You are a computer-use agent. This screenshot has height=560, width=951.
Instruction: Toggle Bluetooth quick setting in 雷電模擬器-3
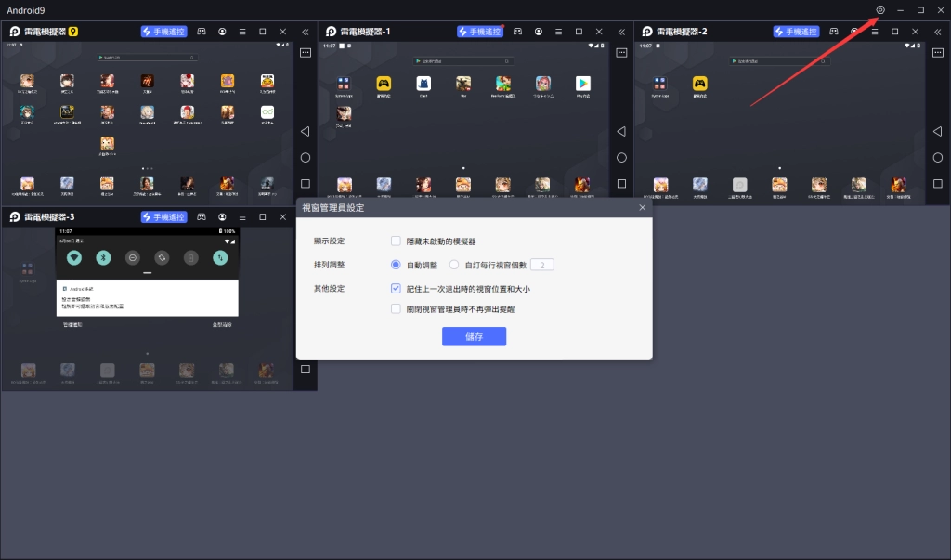[x=103, y=258]
